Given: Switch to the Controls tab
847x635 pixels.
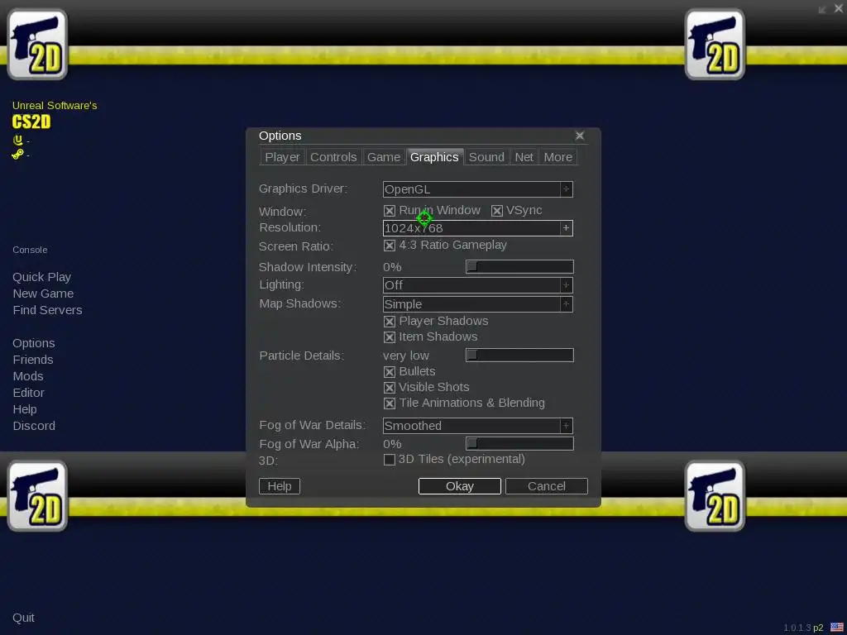Looking at the screenshot, I should (333, 157).
